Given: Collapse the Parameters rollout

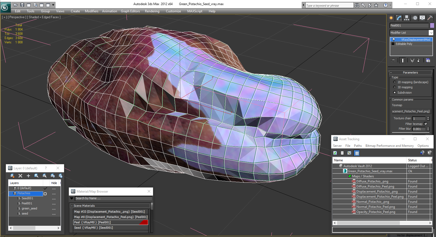Looking at the screenshot, I should [391, 72].
